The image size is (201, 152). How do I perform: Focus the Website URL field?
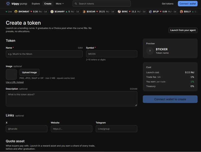[72, 129]
